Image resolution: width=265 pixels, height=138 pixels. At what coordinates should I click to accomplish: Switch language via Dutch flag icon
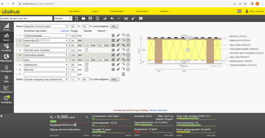coord(239,11)
